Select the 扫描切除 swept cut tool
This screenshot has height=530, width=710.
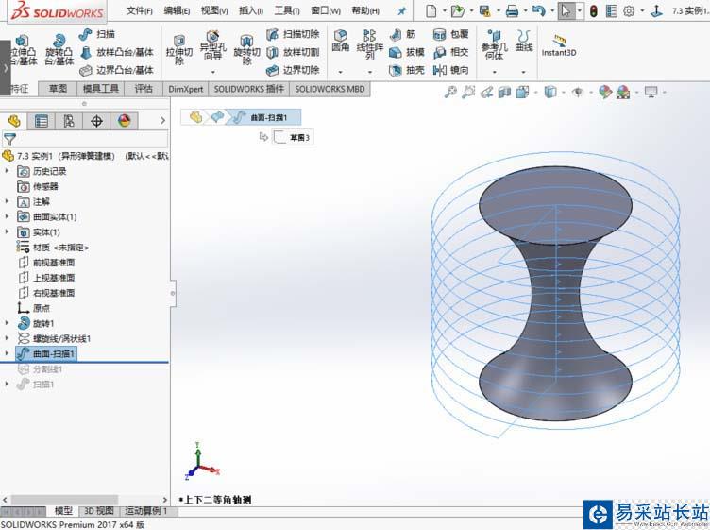(x=293, y=34)
